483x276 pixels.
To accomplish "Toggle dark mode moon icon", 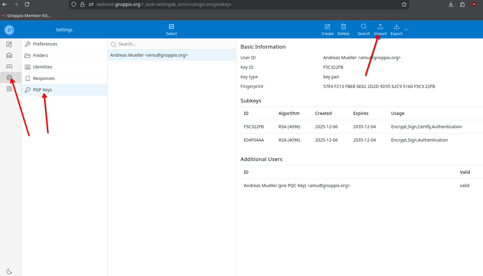I will point(9,271).
